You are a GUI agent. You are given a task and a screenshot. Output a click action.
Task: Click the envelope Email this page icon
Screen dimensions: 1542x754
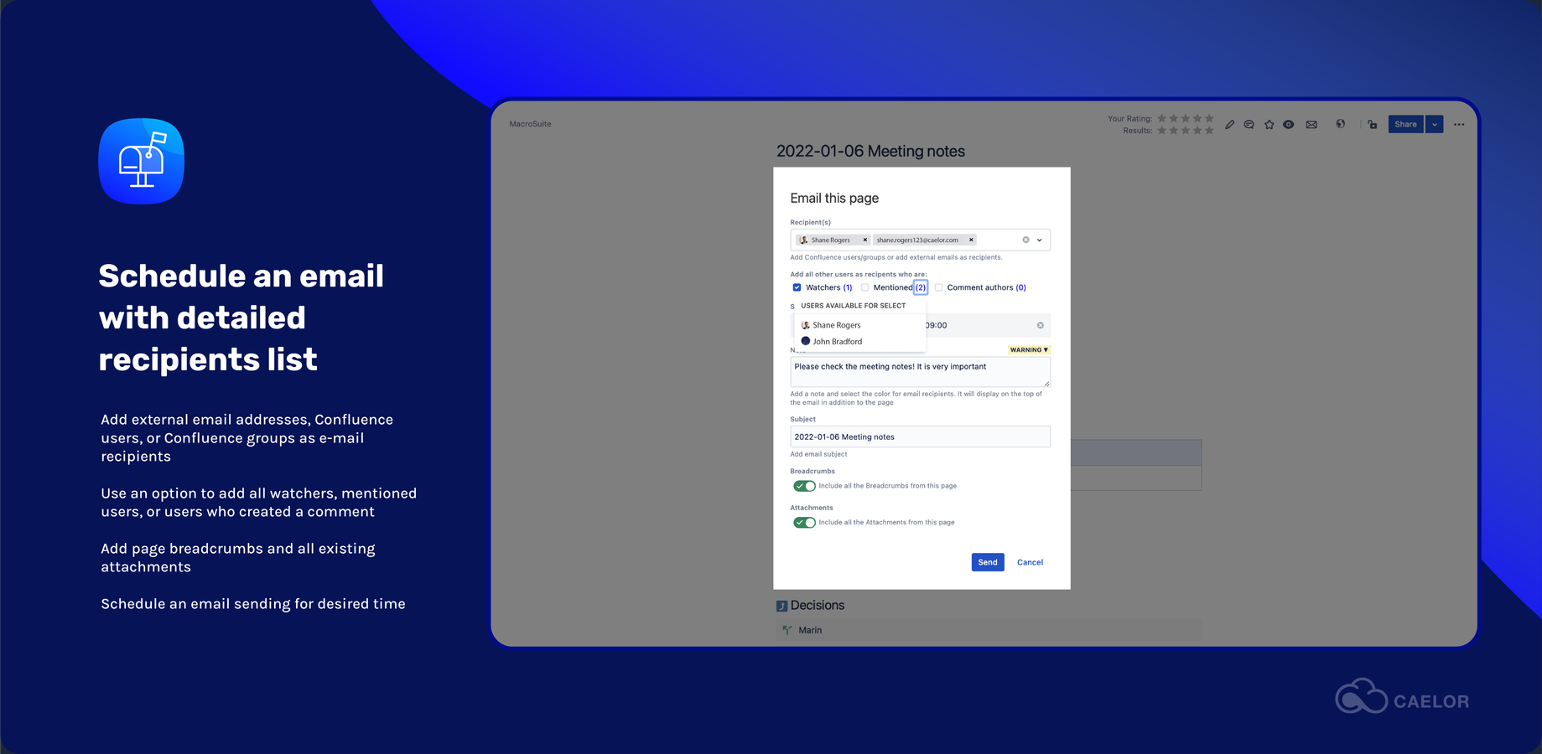(x=1311, y=125)
